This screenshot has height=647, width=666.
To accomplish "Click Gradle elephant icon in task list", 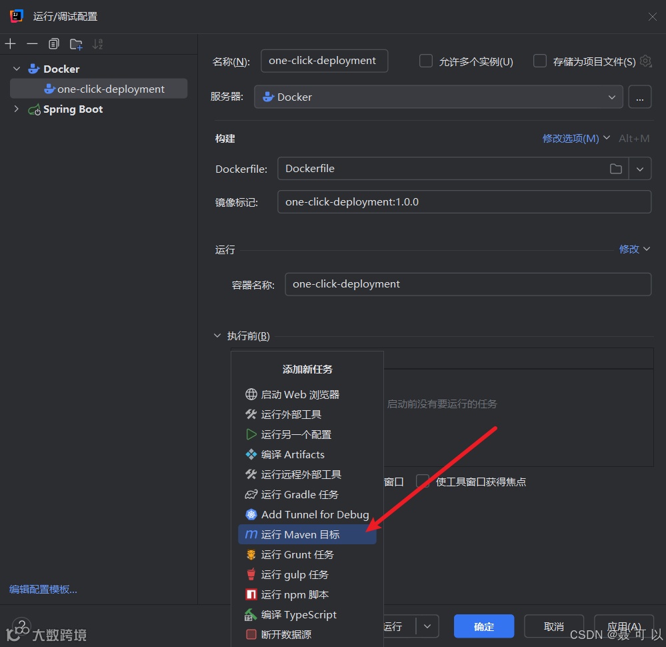I will click(x=251, y=494).
